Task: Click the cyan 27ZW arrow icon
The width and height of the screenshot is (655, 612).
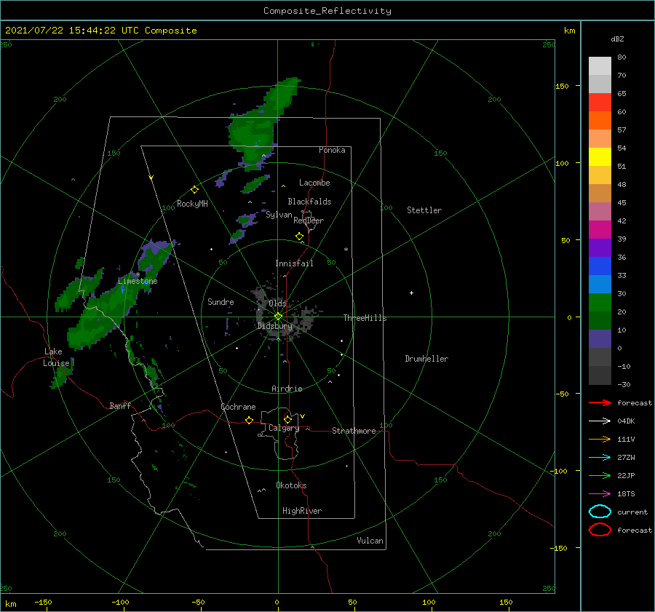Action: tap(600, 458)
